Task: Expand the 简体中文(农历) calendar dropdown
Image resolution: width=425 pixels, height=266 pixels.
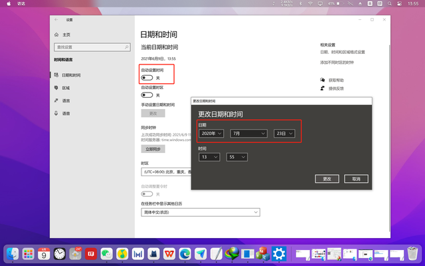Action: 201,212
